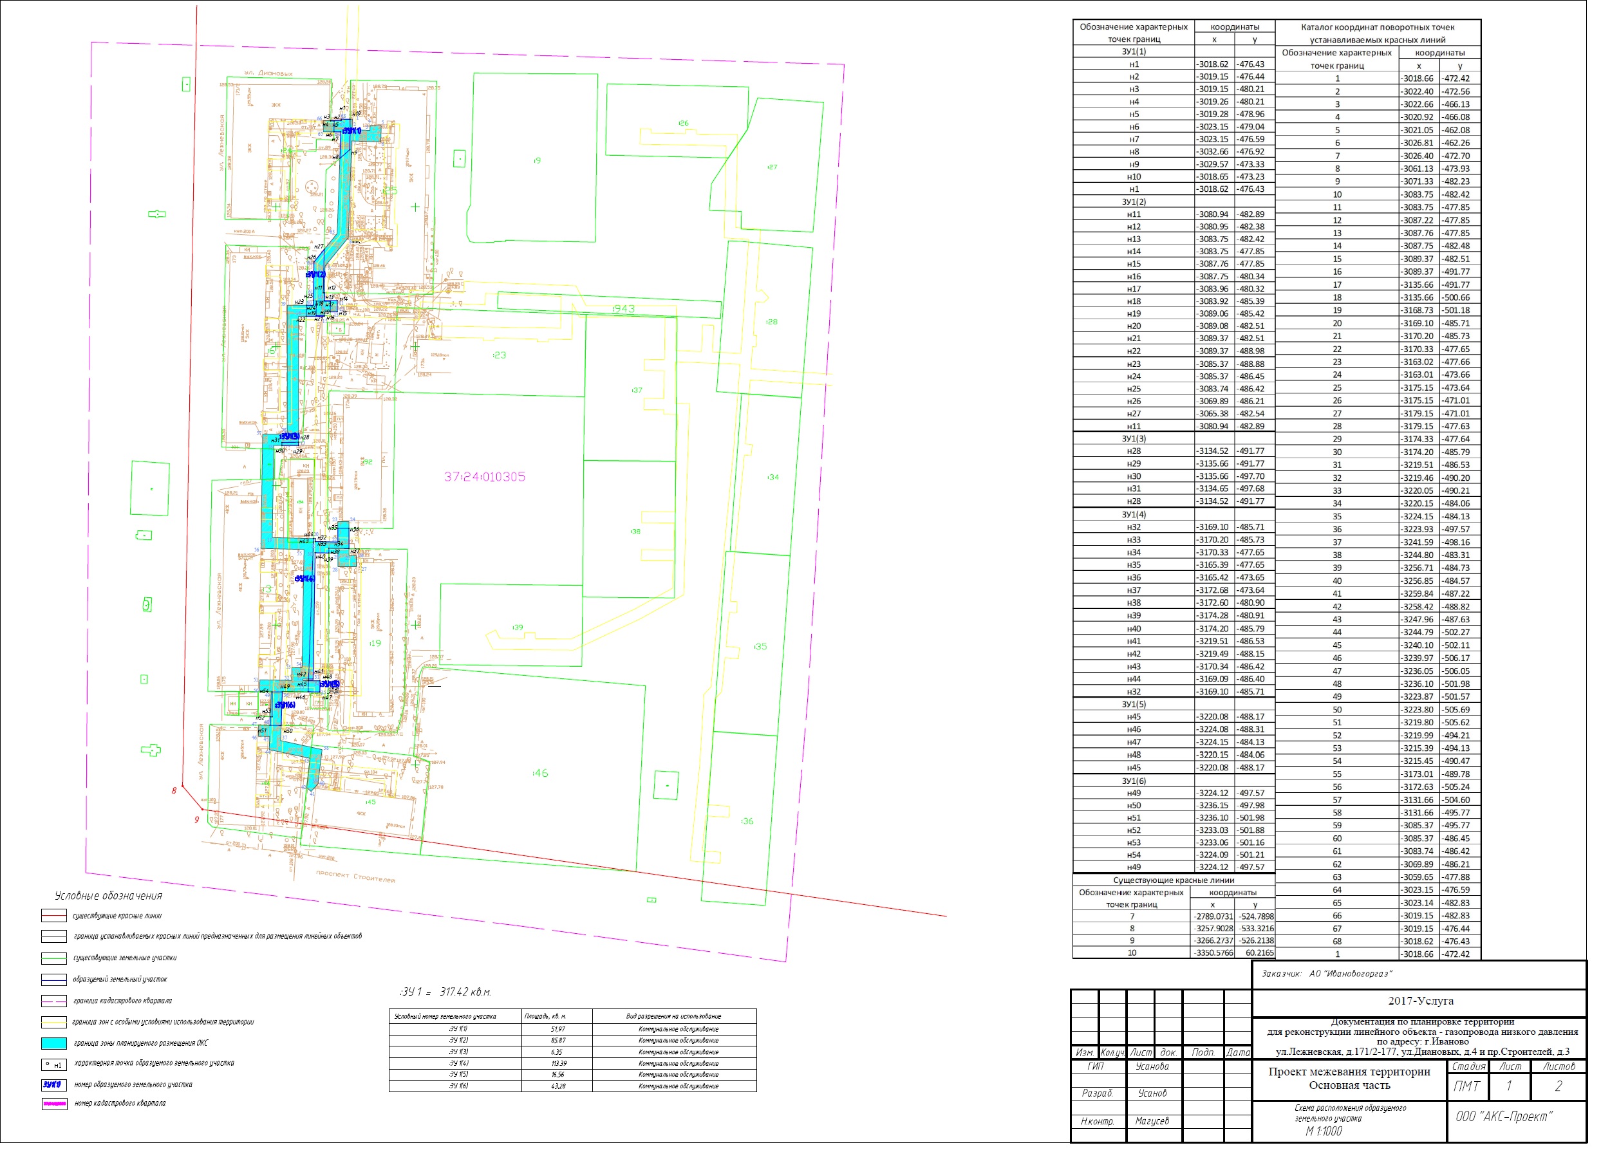The image size is (1601, 1152).
Task: Click the parcel label ':943' on the map
Action: [623, 309]
